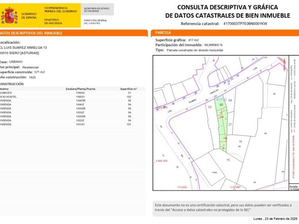Click coordinate label '273.850' below map

point(182,187)
